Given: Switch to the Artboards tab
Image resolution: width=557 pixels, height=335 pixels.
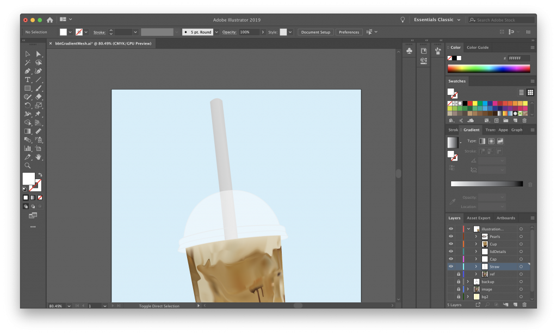Looking at the screenshot, I should [x=506, y=218].
